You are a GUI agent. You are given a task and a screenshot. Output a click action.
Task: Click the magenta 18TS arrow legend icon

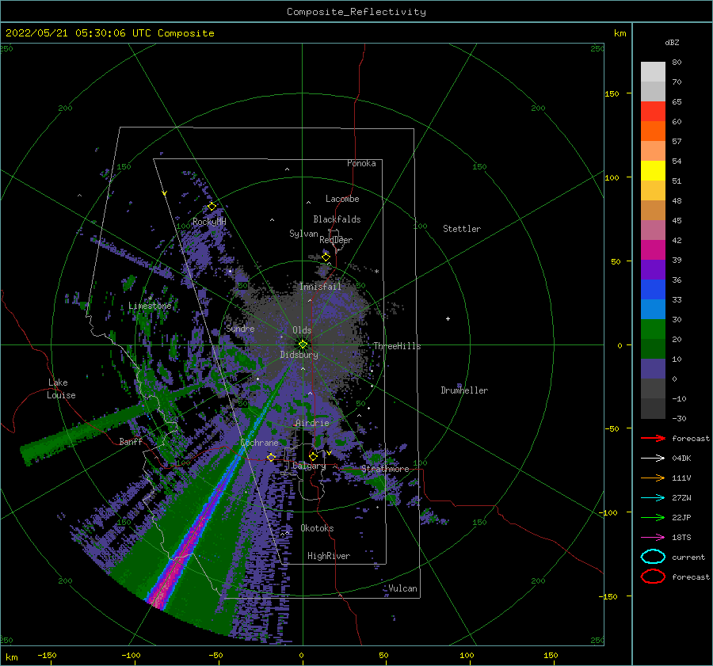[x=653, y=538]
